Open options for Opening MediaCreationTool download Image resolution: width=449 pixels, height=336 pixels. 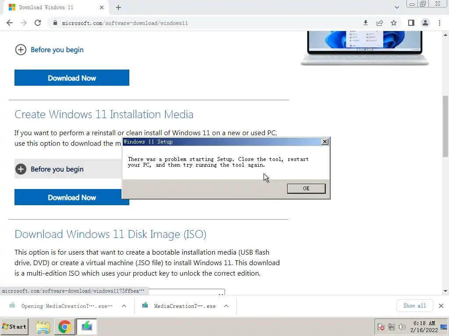point(124,306)
